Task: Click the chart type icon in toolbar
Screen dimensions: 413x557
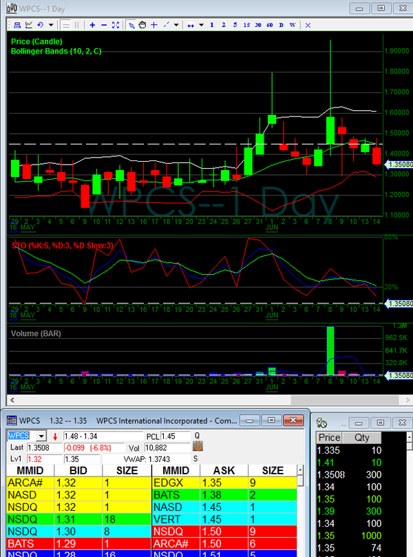Action: pyautogui.click(x=28, y=25)
